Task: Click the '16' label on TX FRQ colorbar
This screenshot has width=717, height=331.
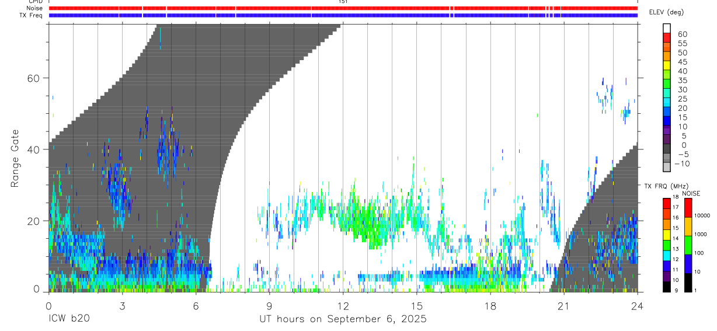Action: click(x=676, y=218)
